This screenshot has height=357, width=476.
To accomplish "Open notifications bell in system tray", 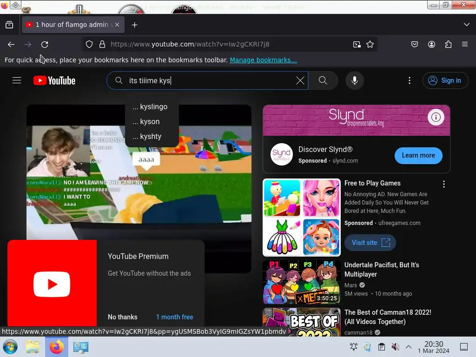I will click(x=353, y=347).
